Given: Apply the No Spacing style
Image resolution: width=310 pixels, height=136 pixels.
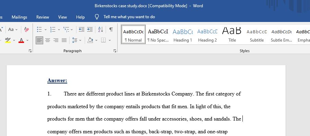Looking at the screenshot, I should click(158, 34).
